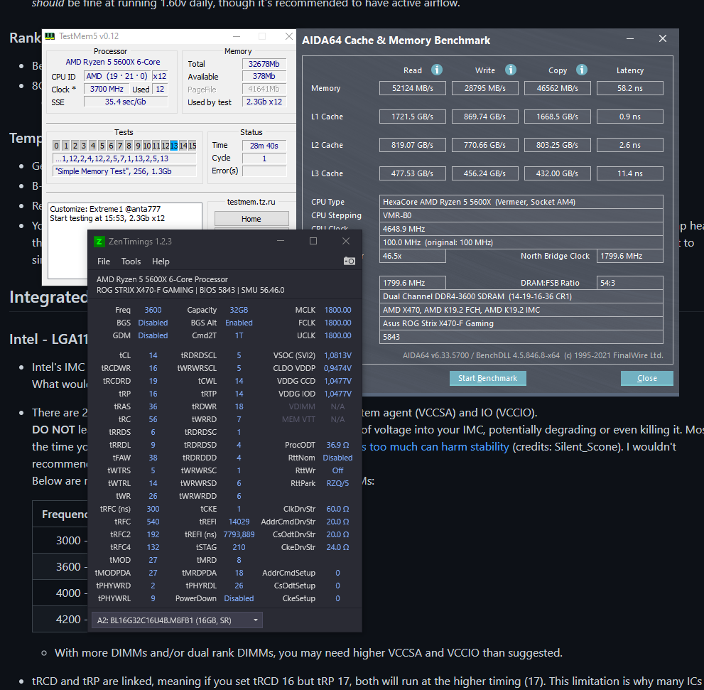704x690 pixels.
Task: Click the TestMem5 log text box
Action: tap(125, 241)
